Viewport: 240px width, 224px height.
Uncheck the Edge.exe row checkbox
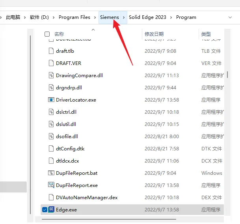[45, 209]
